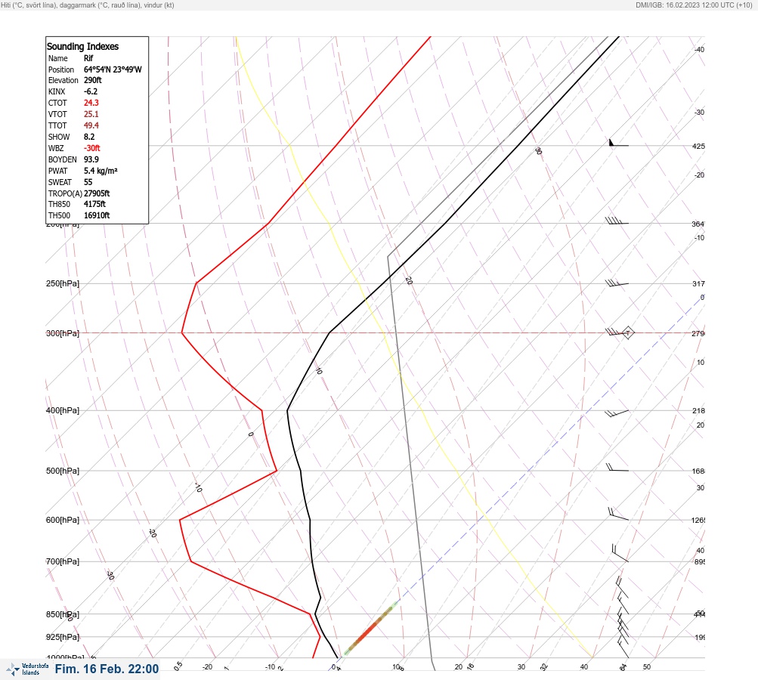Click the 700[hPa] pressure label

point(63,561)
